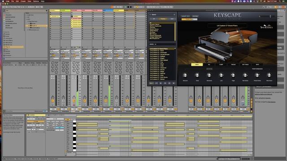
Task: Toggle the Master track activator in mixer
Action: [x=243, y=102]
